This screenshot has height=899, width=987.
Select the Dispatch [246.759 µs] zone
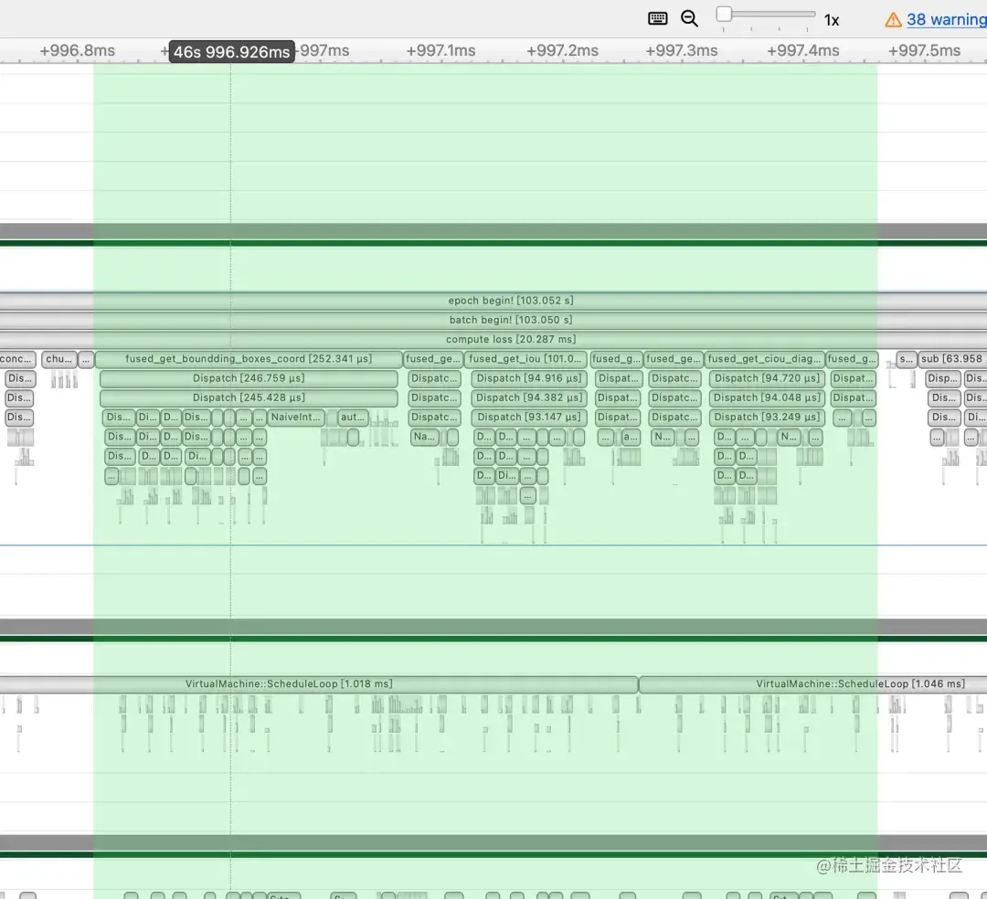[x=249, y=379]
